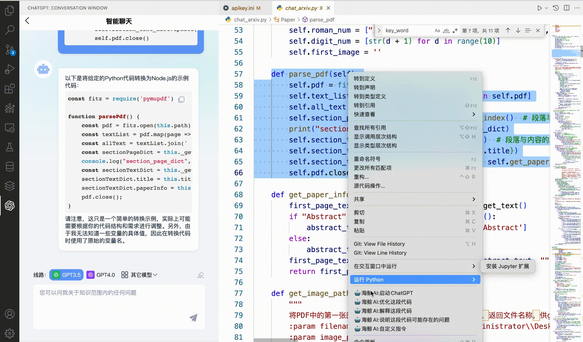The width and height of the screenshot is (583, 342).
Task: Send the chat message
Action: [193, 318]
